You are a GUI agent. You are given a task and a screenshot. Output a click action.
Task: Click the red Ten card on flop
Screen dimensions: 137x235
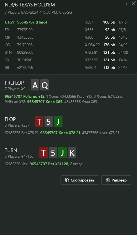click(39, 121)
